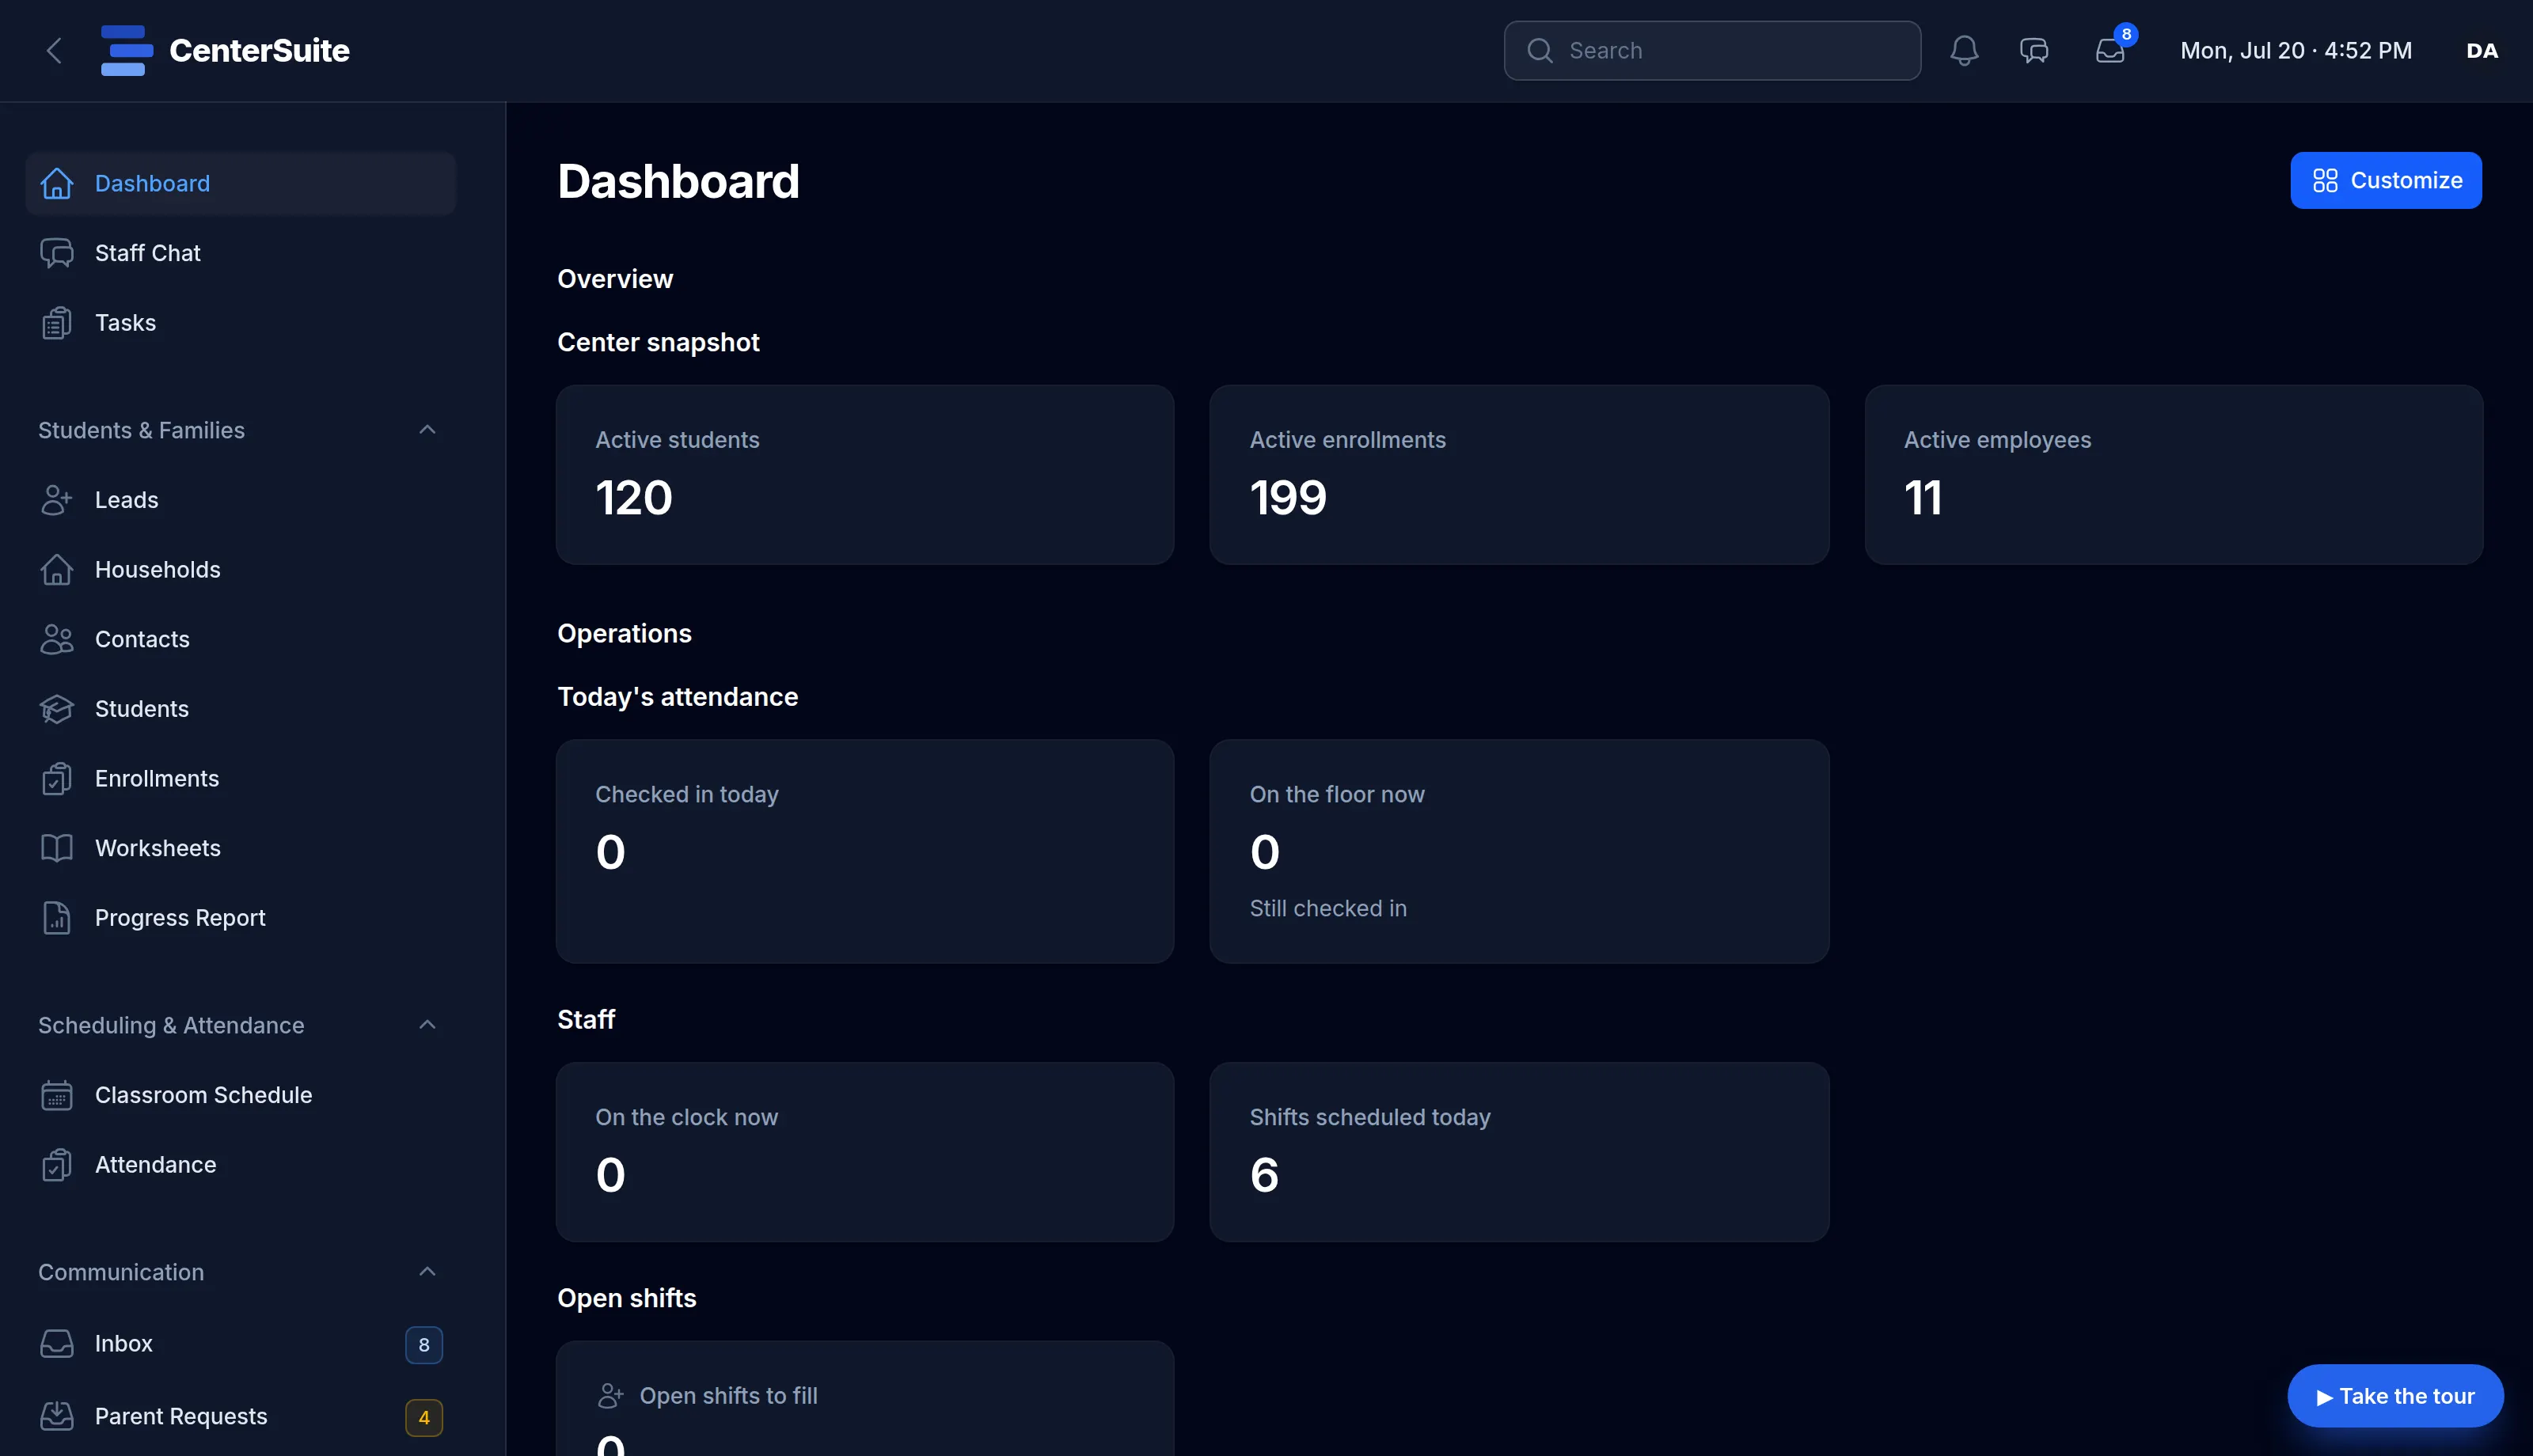Select the Shifts scheduled today card

point(1519,1152)
